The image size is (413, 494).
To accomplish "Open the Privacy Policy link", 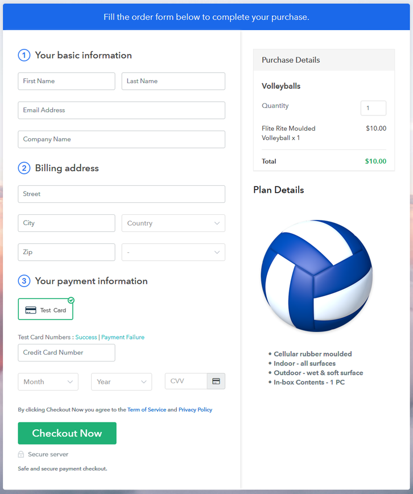I will [x=195, y=409].
